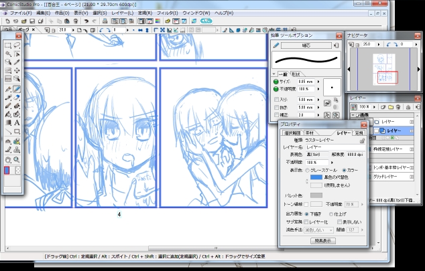Select the pen tool in the toolbox
The image size is (425, 271).
point(8,89)
